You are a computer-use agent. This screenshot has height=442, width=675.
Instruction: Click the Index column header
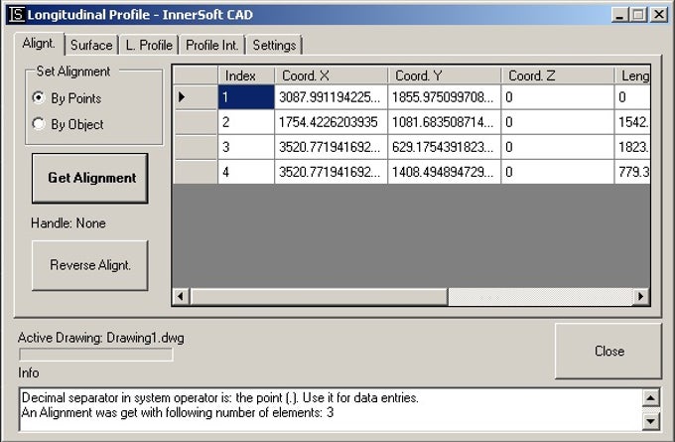click(x=246, y=75)
